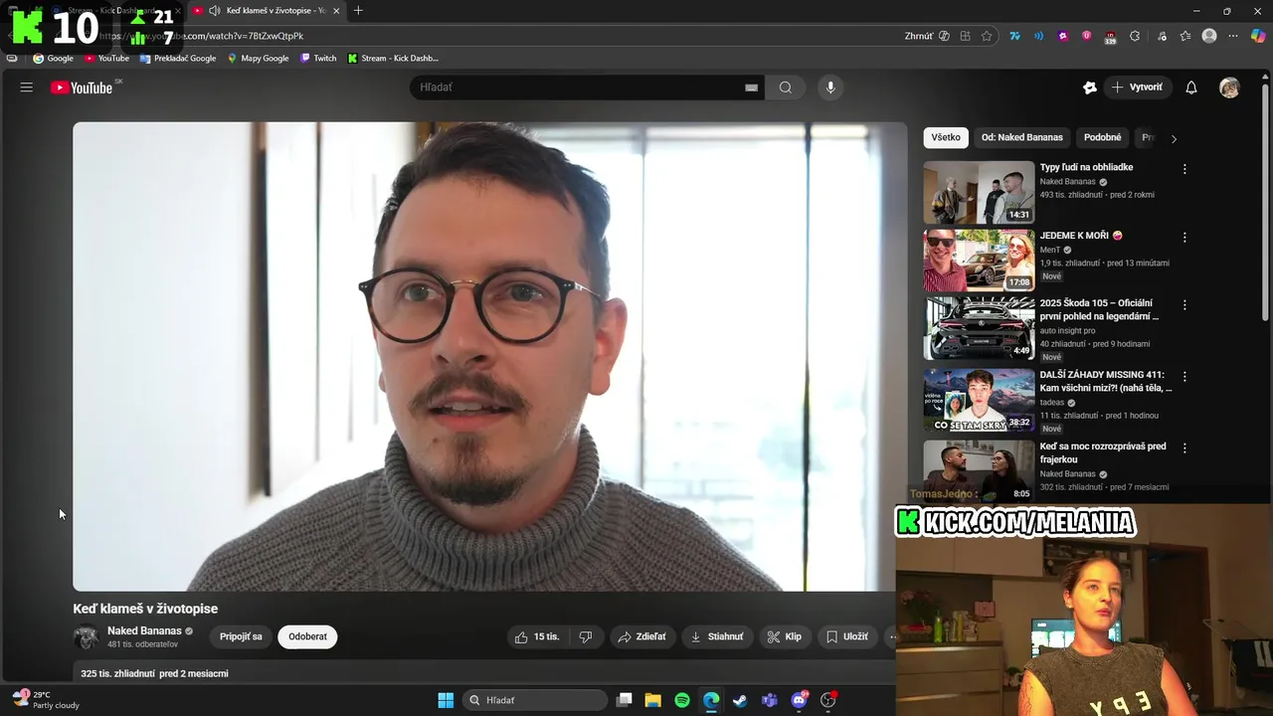Click the magnifier search button
This screenshot has width=1273, height=716.
click(x=786, y=88)
